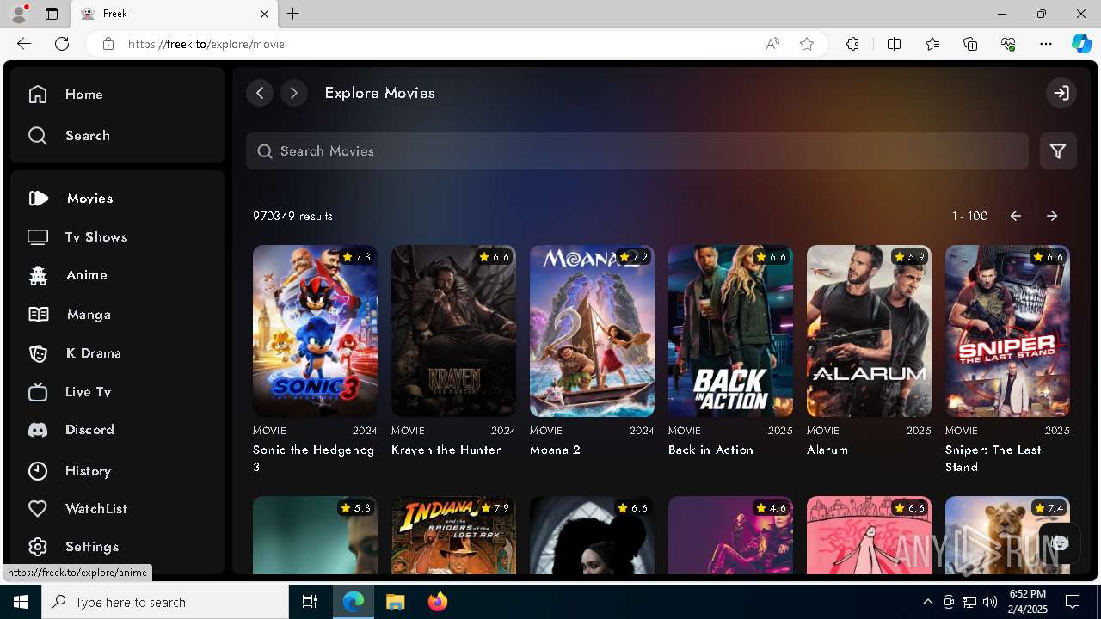The width and height of the screenshot is (1101, 619).
Task: Select the Freek browser tab
Action: (x=174, y=14)
